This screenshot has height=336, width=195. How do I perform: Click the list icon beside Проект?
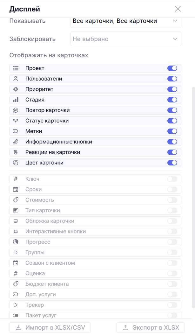pyautogui.click(x=16, y=68)
